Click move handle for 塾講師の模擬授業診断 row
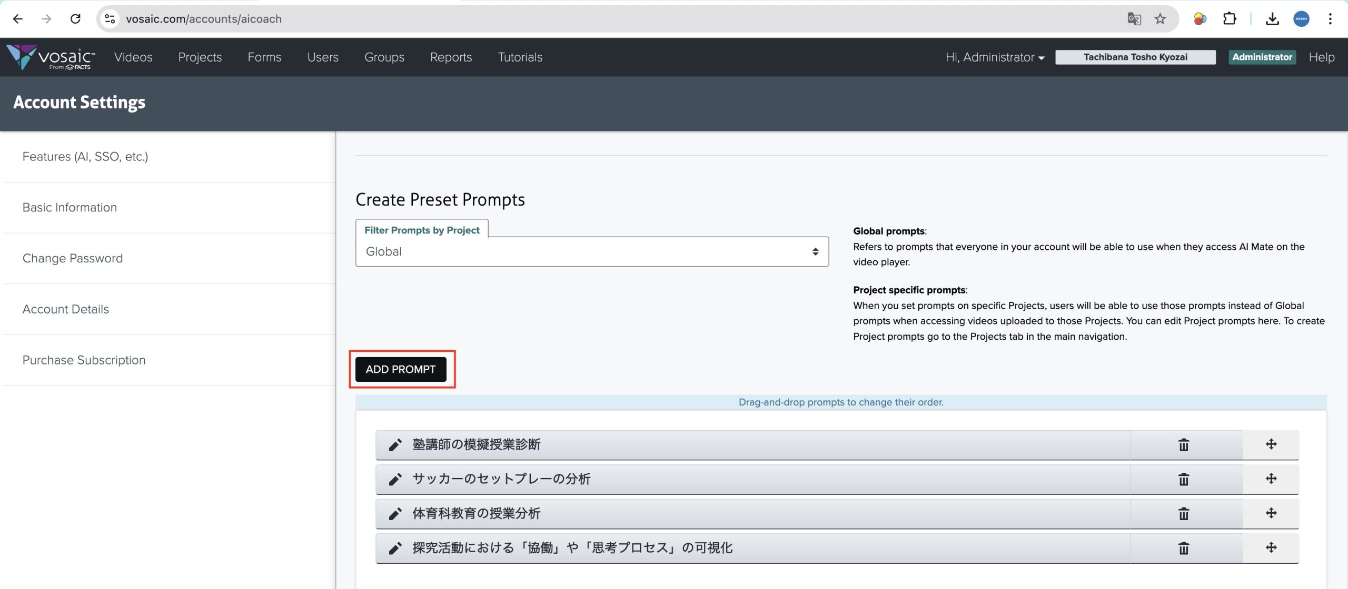The width and height of the screenshot is (1348, 589). tap(1271, 444)
